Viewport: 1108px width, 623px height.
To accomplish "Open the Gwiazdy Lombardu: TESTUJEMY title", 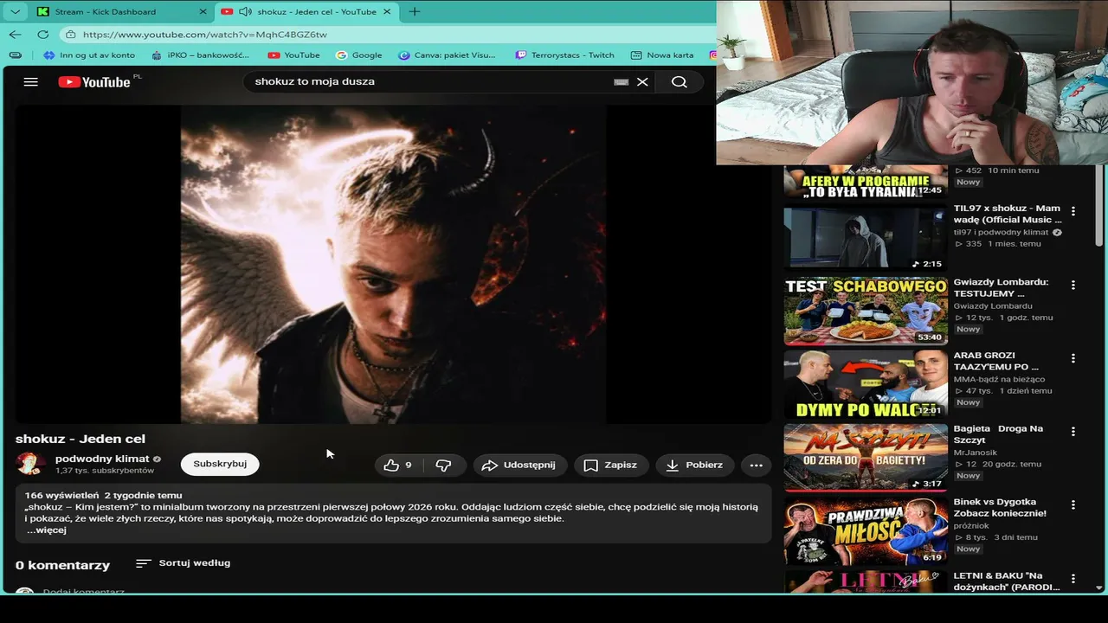I will [x=1002, y=287].
